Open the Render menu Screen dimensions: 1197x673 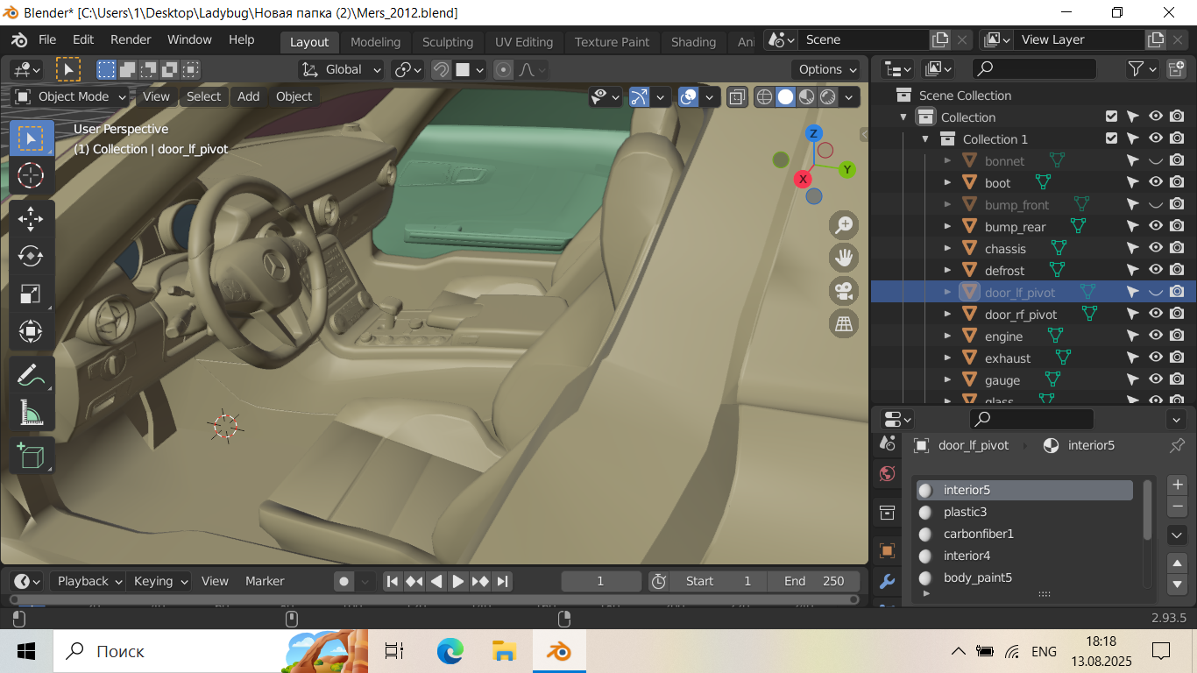tap(131, 39)
